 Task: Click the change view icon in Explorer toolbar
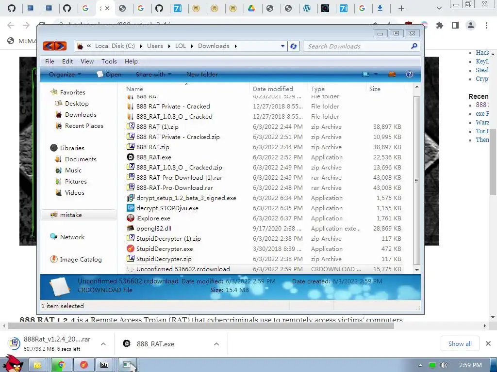[365, 74]
